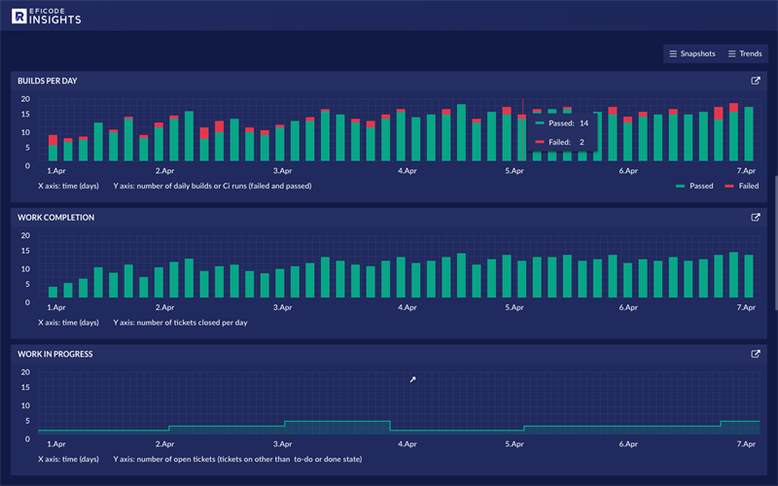Click the Work Completion panel title
The width and height of the screenshot is (778, 486).
[56, 218]
